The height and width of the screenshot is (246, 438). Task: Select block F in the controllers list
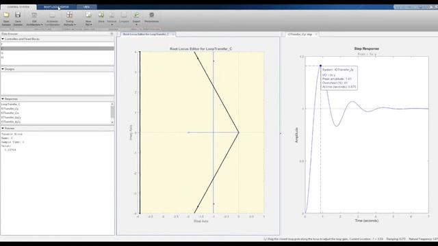tap(57, 44)
